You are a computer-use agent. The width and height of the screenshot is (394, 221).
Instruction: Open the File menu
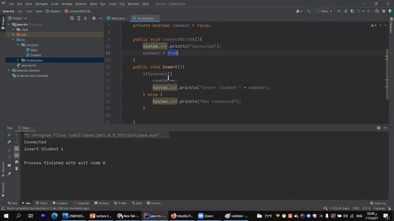[11, 4]
